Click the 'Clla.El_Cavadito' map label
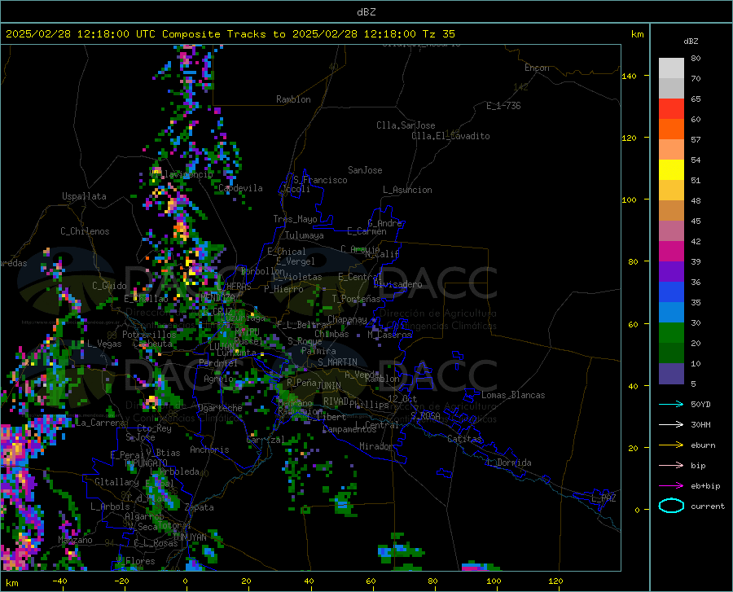733x592 pixels. [x=450, y=136]
